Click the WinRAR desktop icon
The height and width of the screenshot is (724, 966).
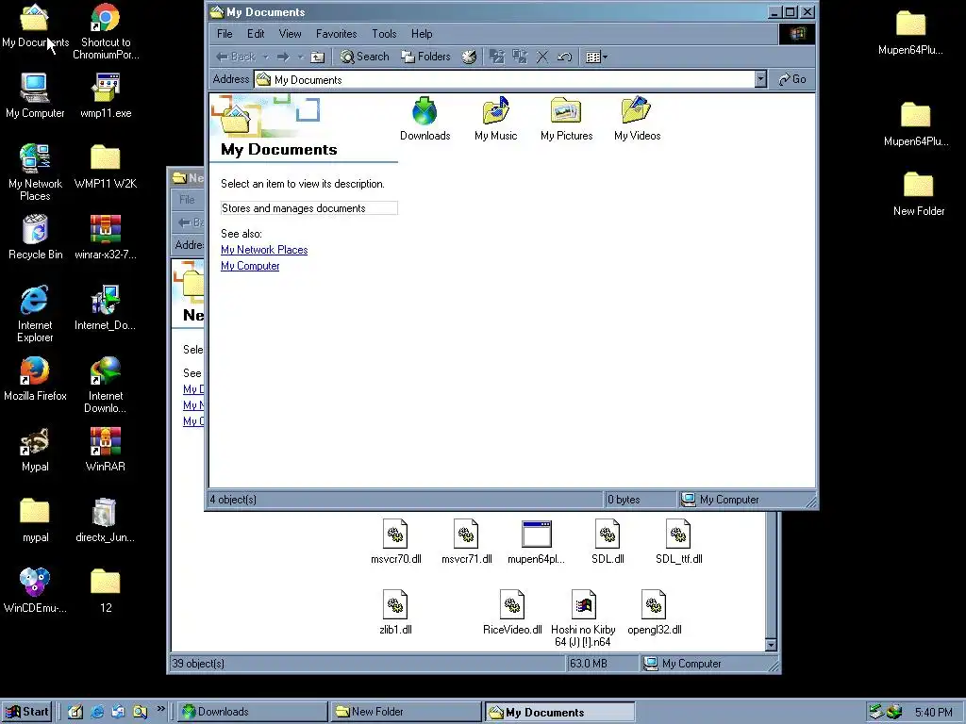point(106,450)
